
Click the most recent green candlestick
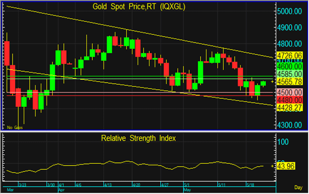[x=263, y=84]
